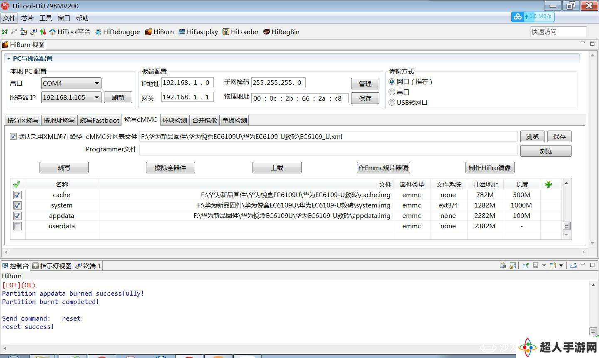The width and height of the screenshot is (599, 358).
Task: Click the red and green arrows toolbar icon
Action: click(x=42, y=32)
